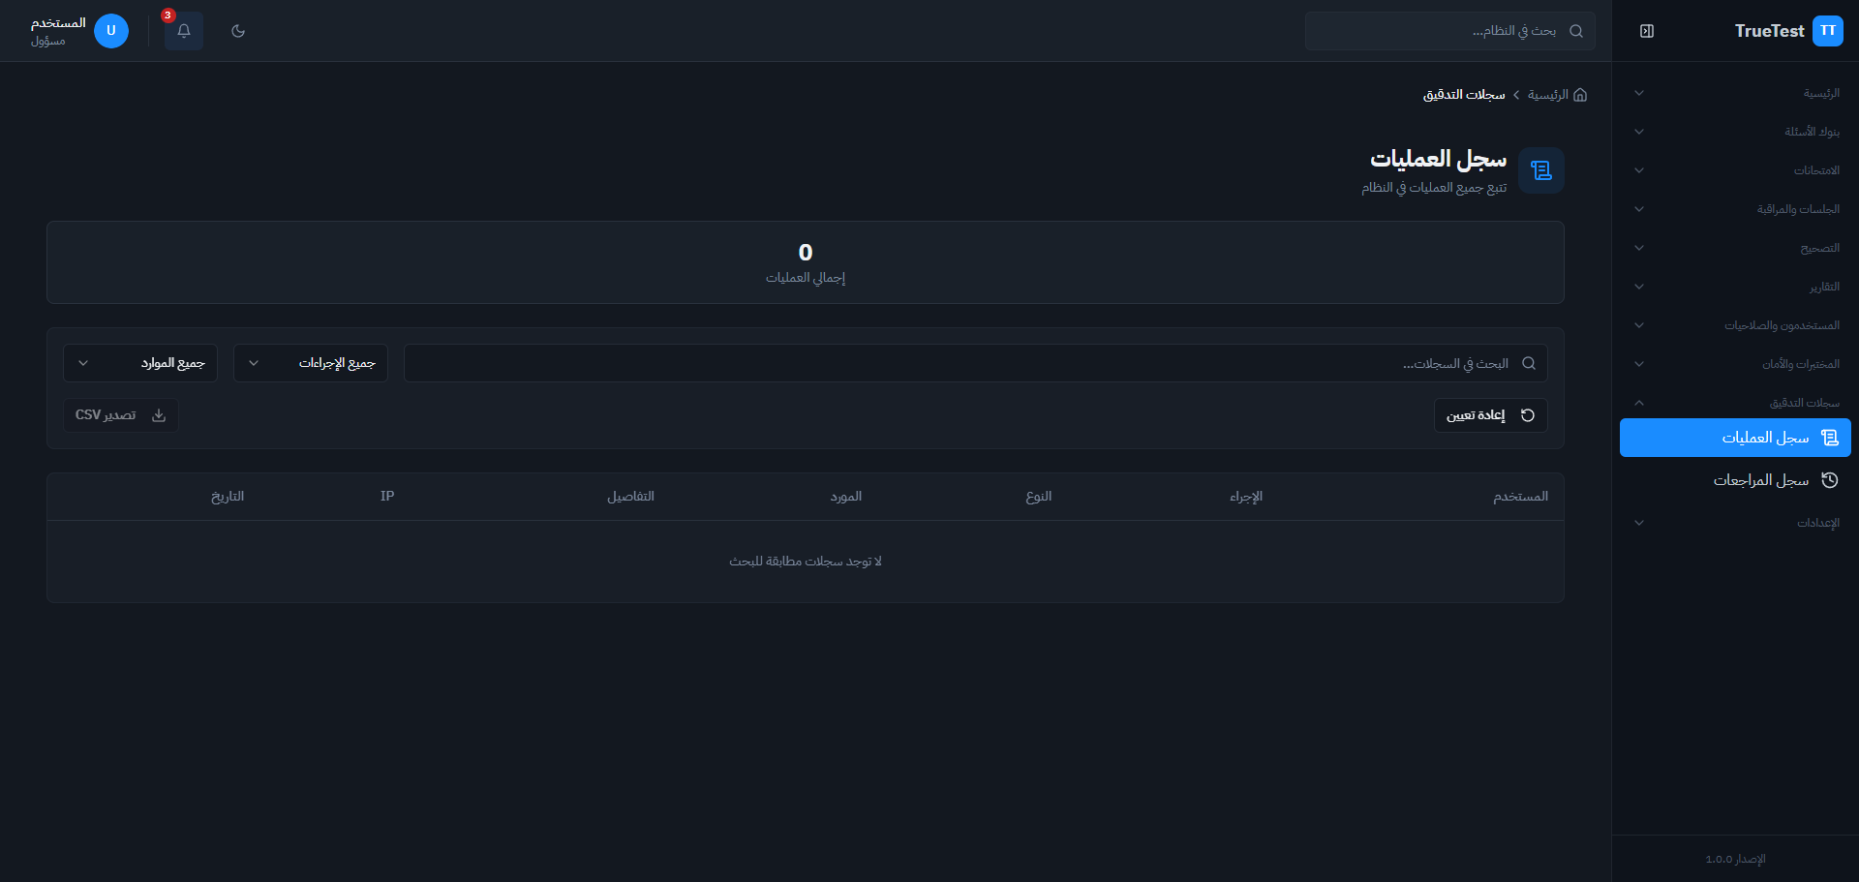The image size is (1859, 882).
Task: Toggle dark mode with the moon icon
Action: click(238, 31)
